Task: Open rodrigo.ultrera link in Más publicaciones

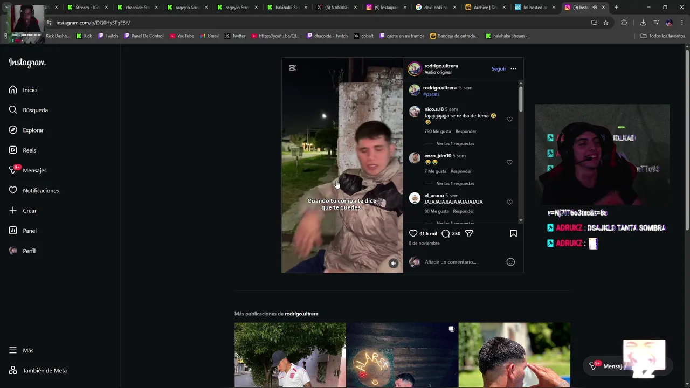Action: pyautogui.click(x=301, y=314)
